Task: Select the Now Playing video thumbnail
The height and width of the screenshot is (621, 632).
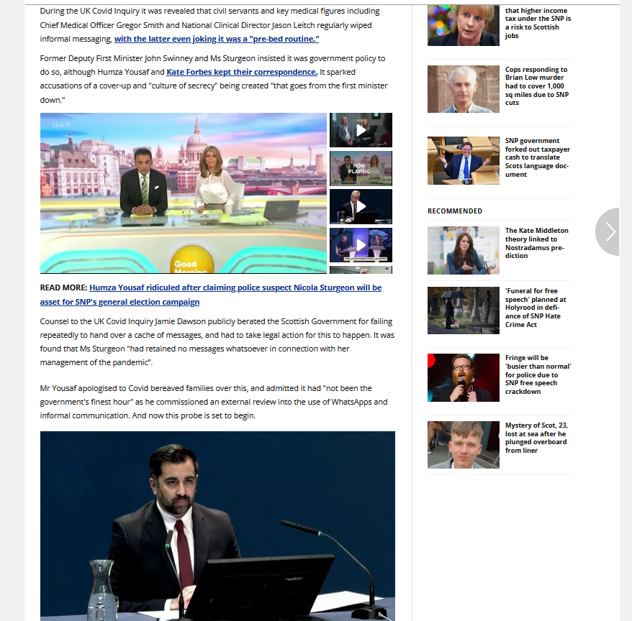Action: coord(361,168)
